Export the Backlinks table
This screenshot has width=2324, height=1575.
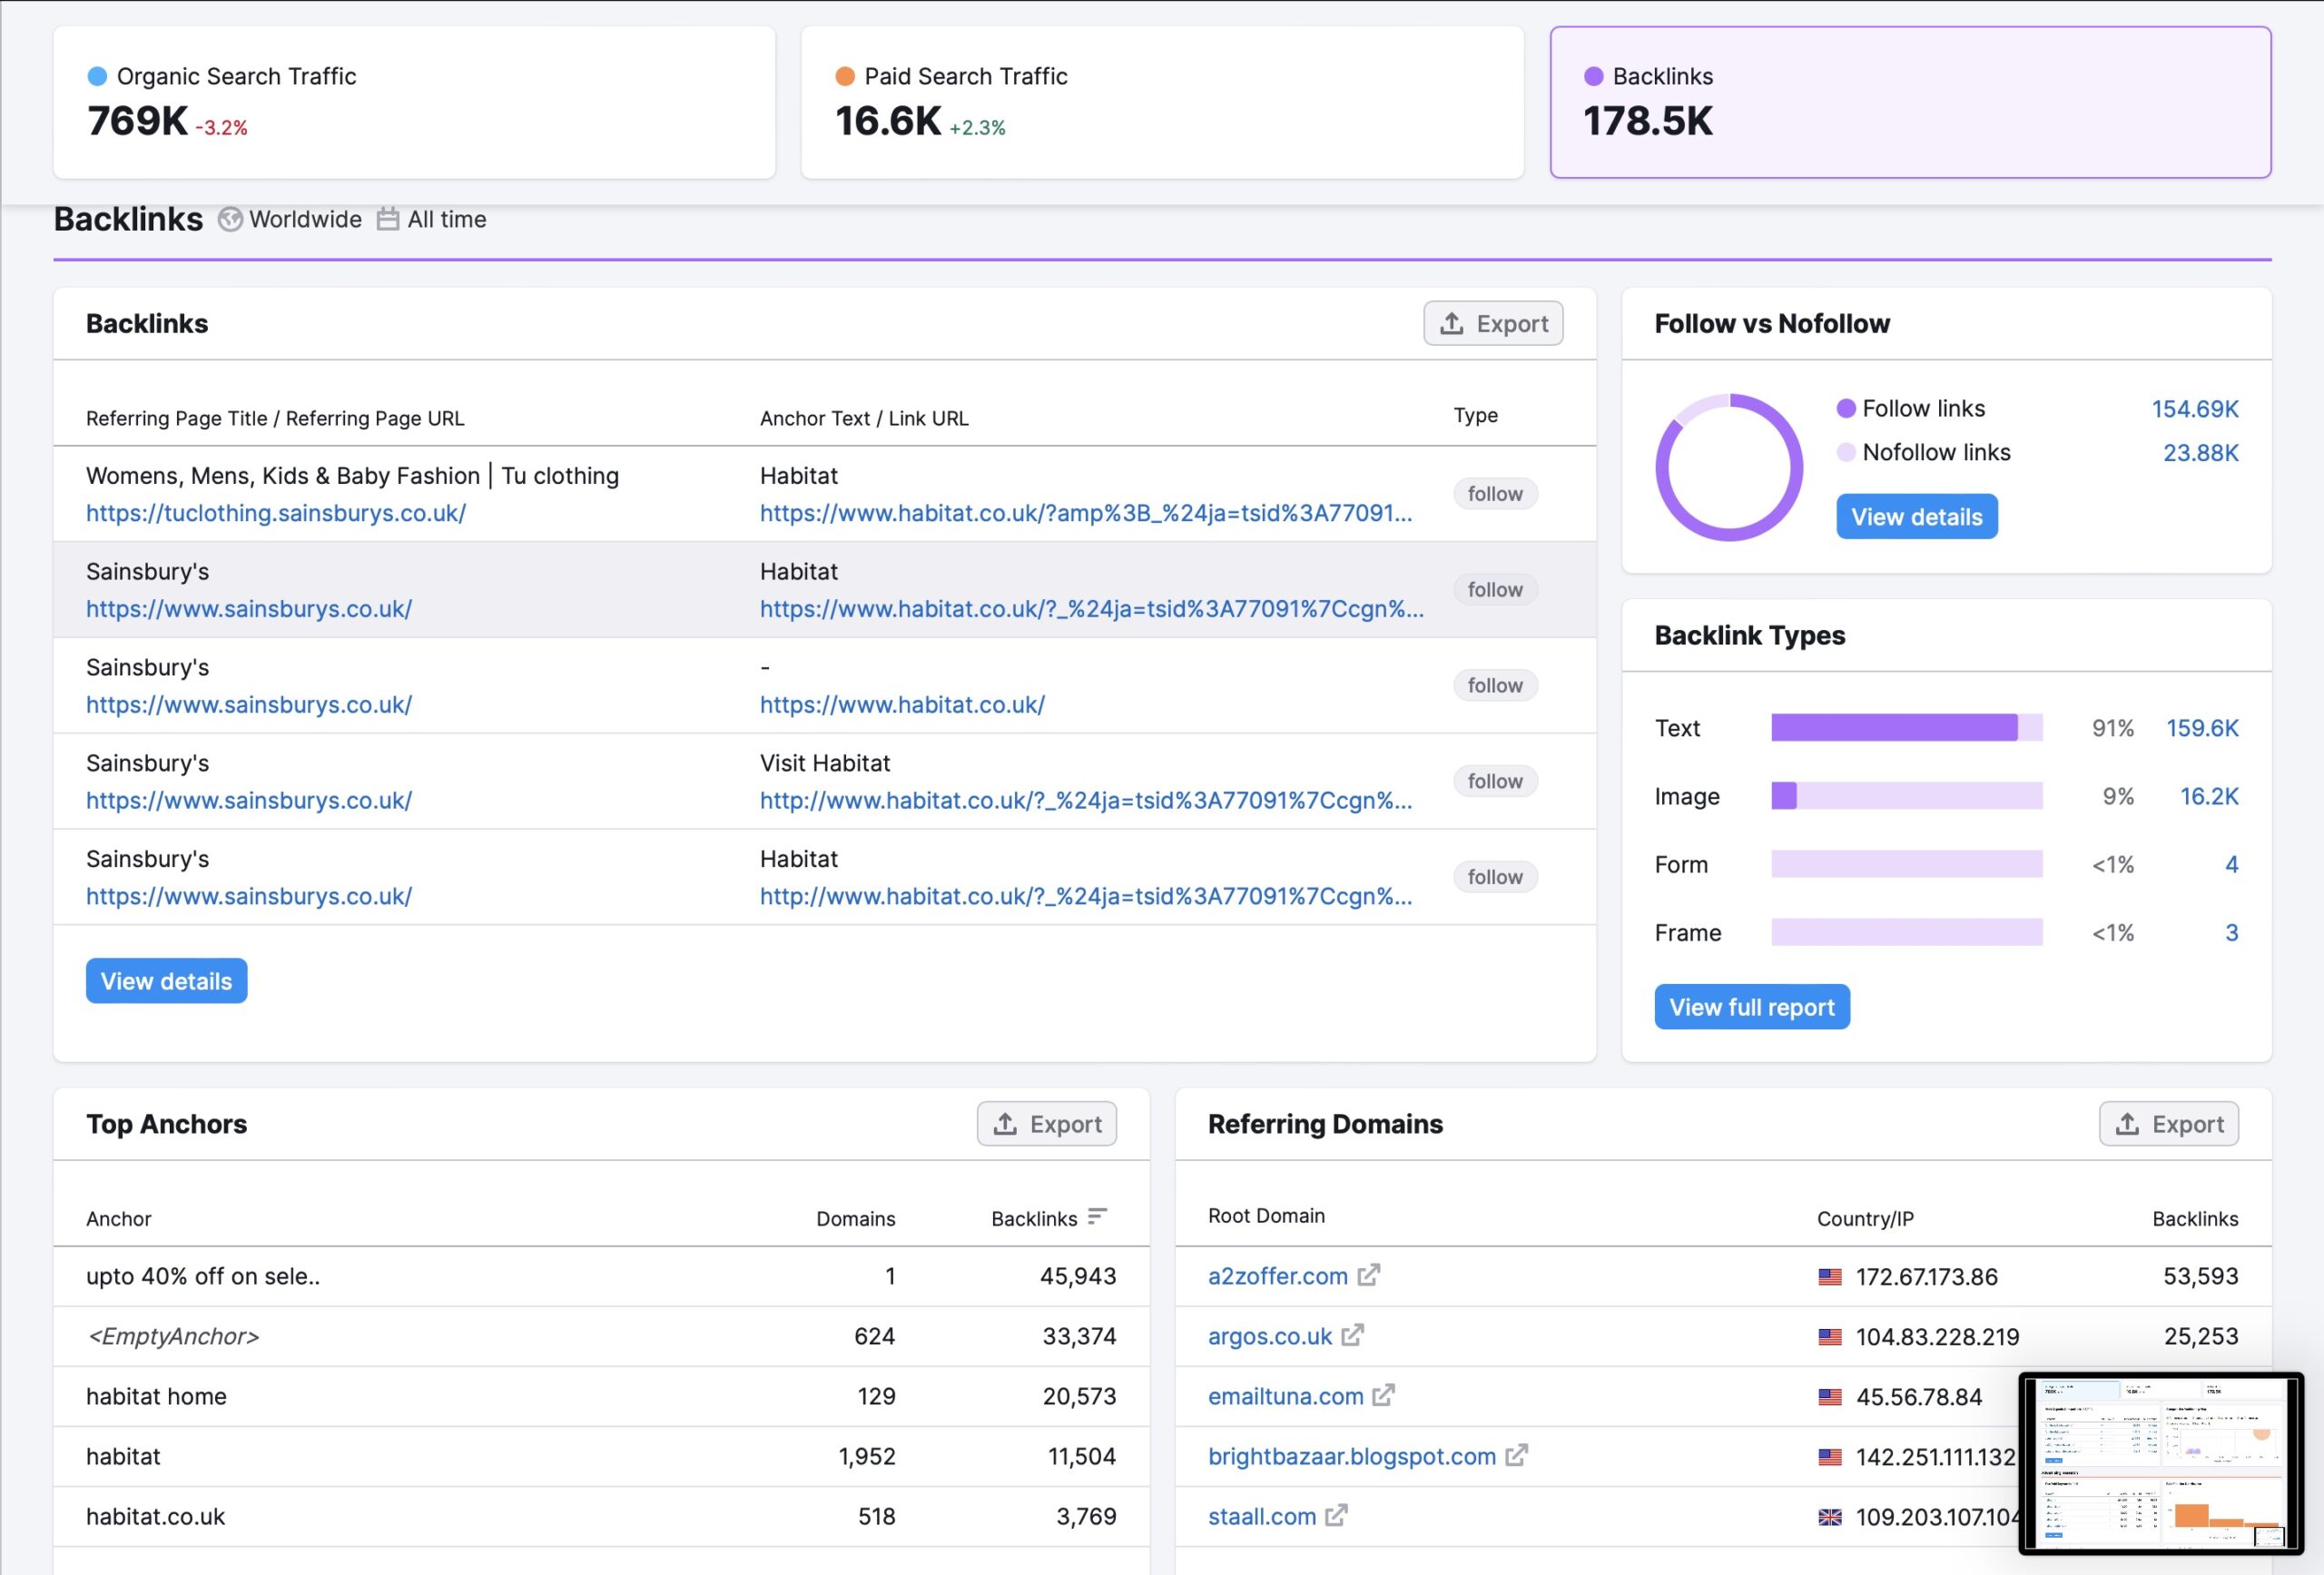click(x=1493, y=323)
